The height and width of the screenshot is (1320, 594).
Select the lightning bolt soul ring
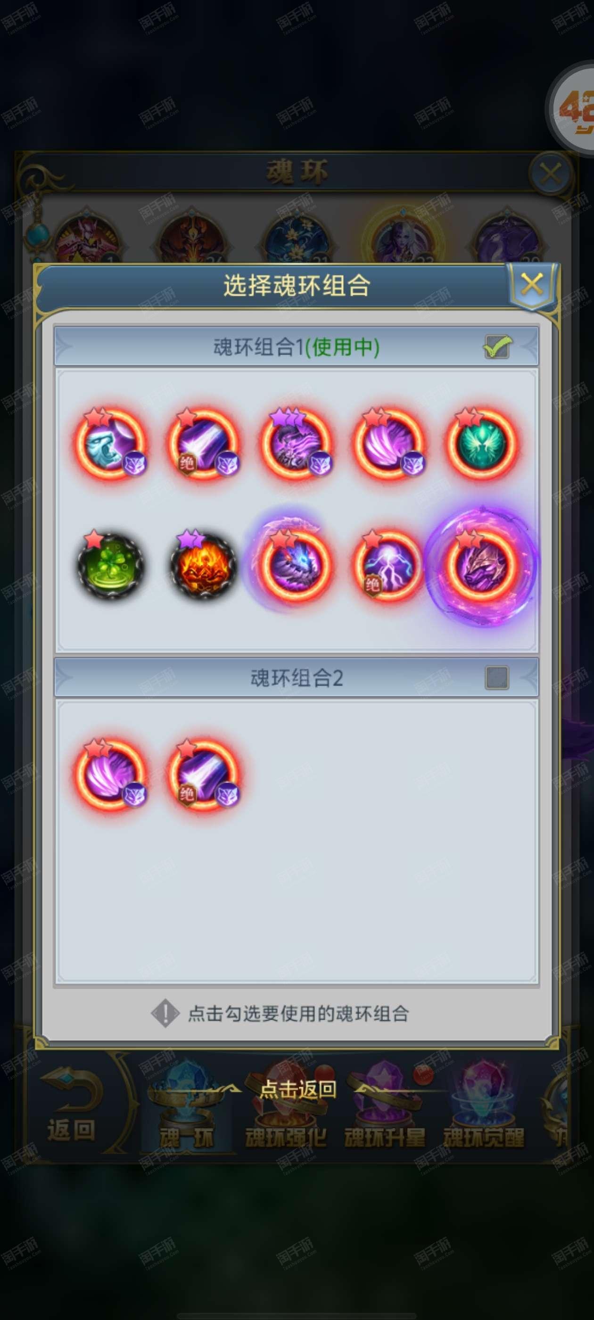[x=388, y=565]
